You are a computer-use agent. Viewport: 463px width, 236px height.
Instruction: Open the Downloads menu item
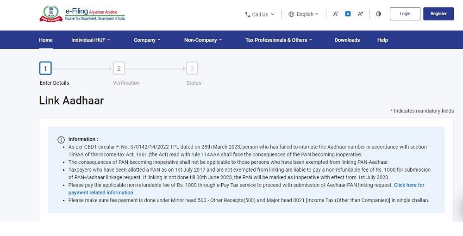pyautogui.click(x=347, y=40)
